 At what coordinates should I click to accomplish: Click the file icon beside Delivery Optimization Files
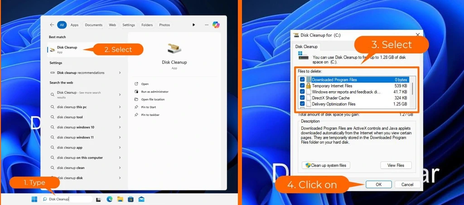point(308,104)
